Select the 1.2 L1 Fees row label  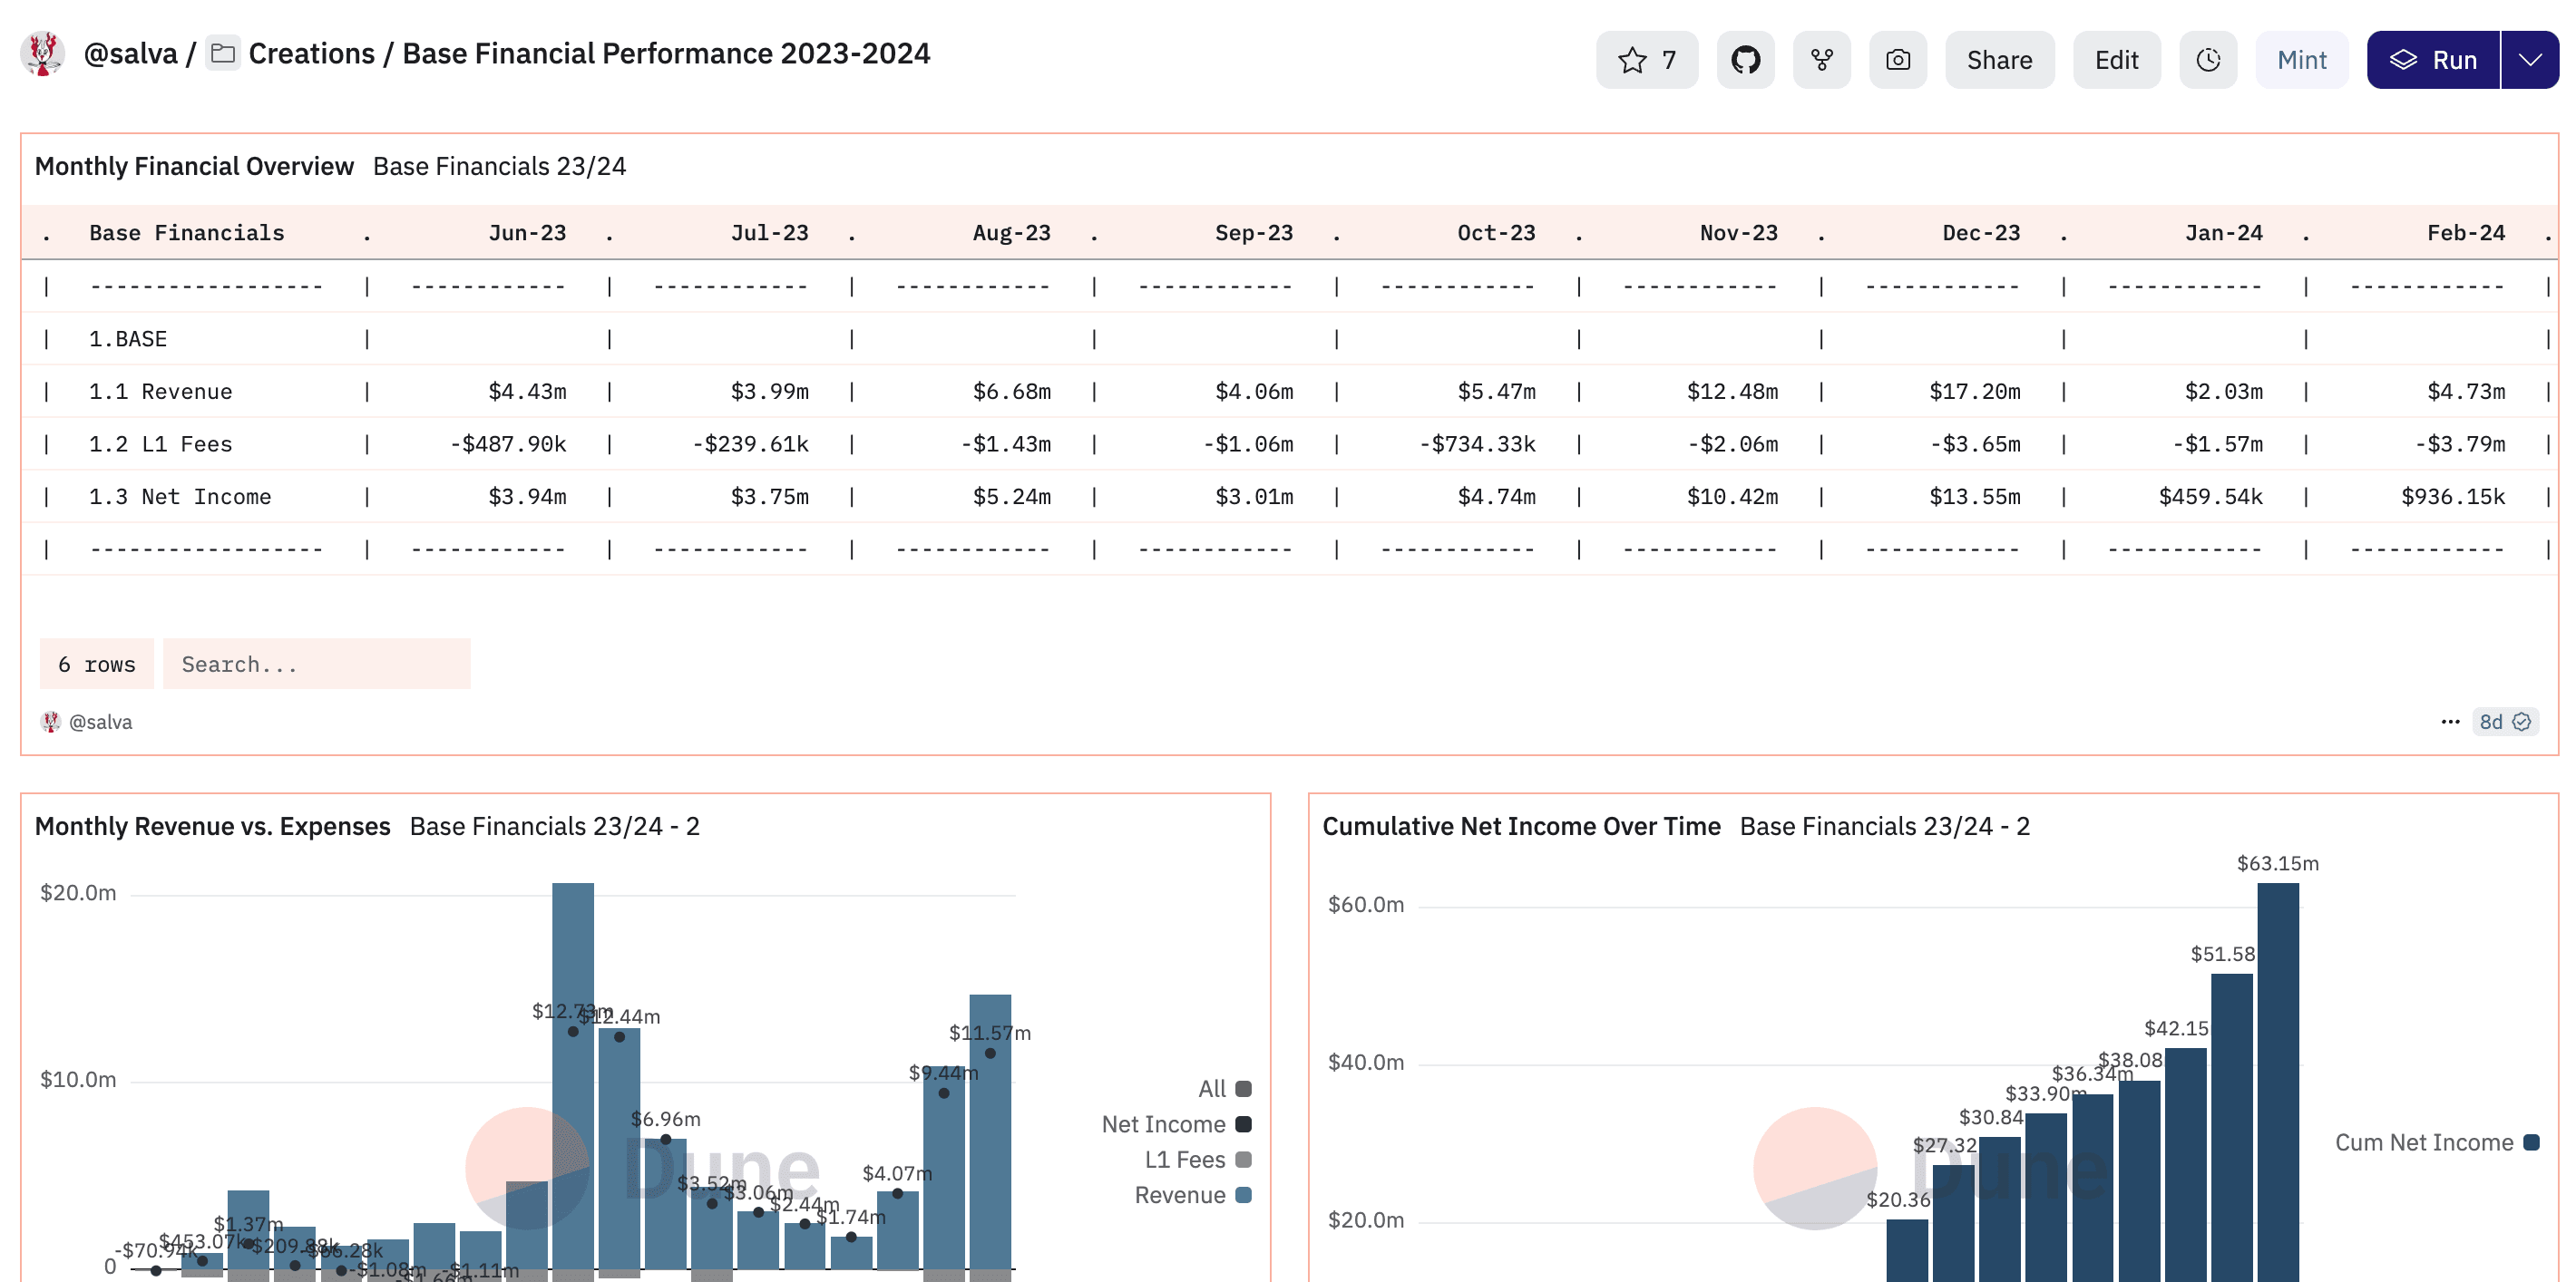pos(160,444)
